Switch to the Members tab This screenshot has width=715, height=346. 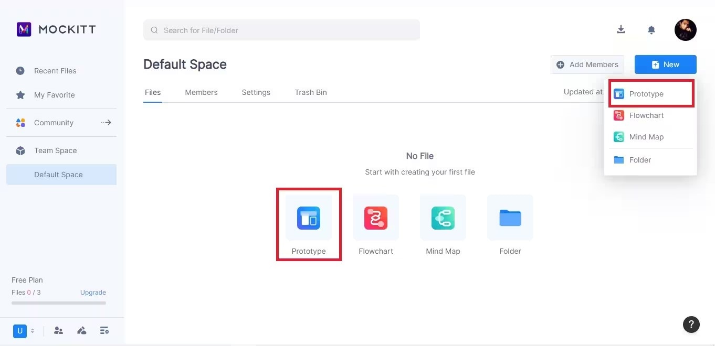(x=201, y=92)
